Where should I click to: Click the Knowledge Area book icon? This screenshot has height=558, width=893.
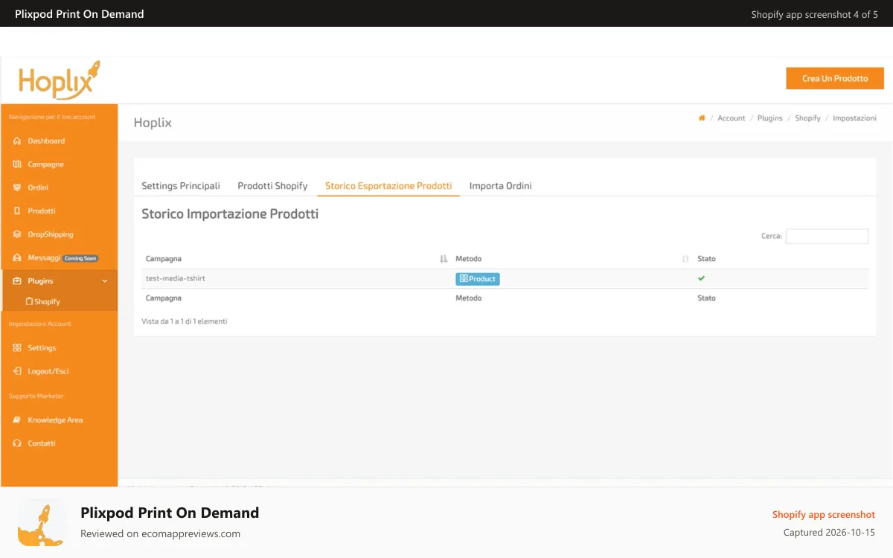click(x=17, y=420)
